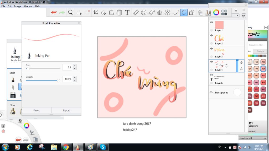The height and width of the screenshot is (151, 269).
Task: Select the Draw Shapes tool
Action: pos(192,12)
